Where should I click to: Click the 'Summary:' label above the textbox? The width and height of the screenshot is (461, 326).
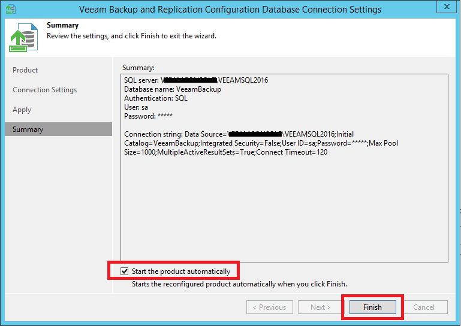(138, 68)
